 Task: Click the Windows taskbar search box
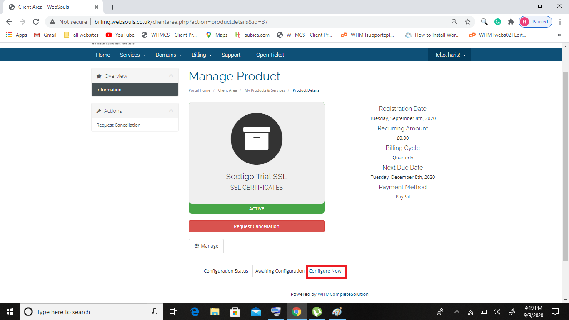pos(92,312)
